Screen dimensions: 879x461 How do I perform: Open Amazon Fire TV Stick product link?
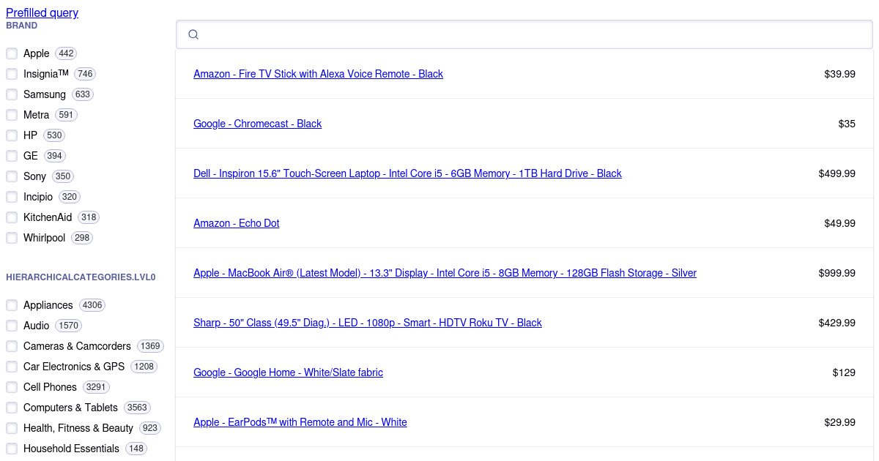[318, 74]
